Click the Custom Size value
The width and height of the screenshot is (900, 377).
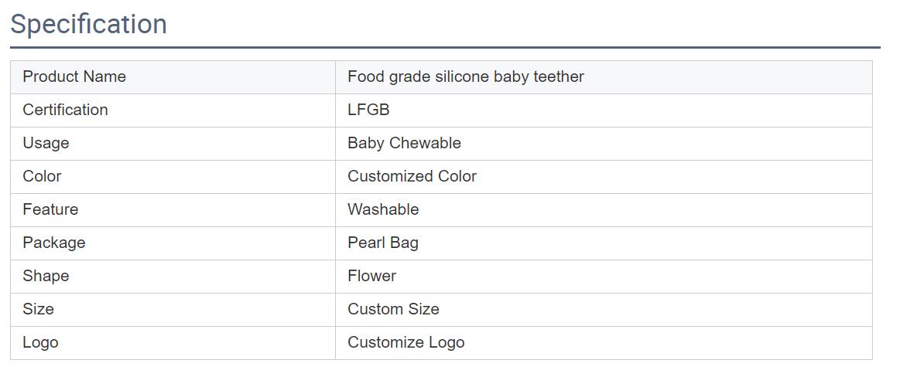point(393,309)
